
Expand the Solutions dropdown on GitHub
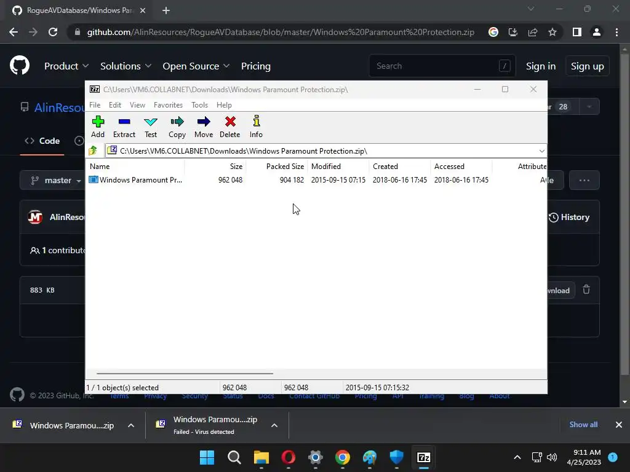[126, 66]
